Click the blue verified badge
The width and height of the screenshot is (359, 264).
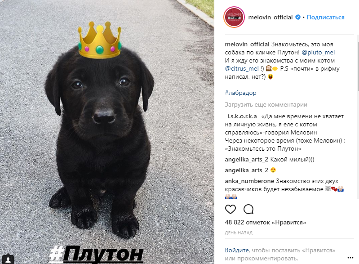click(x=297, y=17)
